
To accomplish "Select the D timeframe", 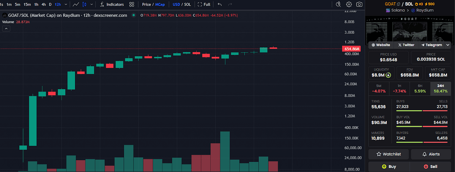I will [50, 4].
